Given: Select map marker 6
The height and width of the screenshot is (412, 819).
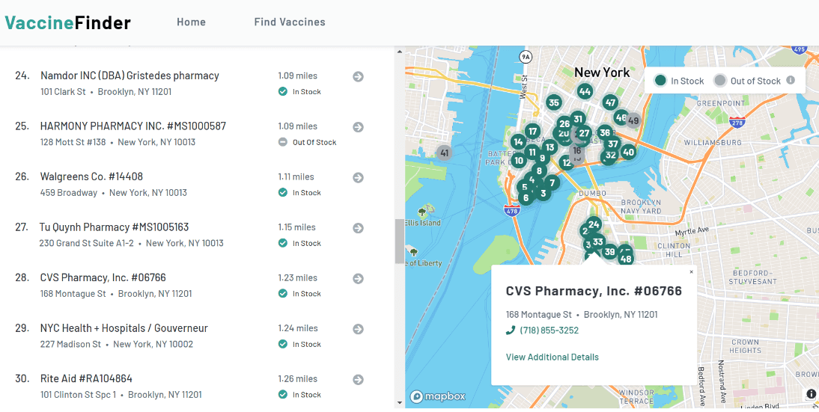Looking at the screenshot, I should coord(526,198).
